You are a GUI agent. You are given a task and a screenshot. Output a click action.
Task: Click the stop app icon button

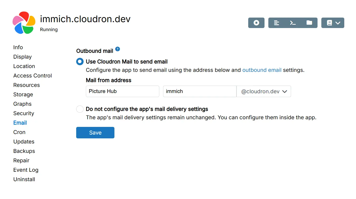click(x=256, y=23)
